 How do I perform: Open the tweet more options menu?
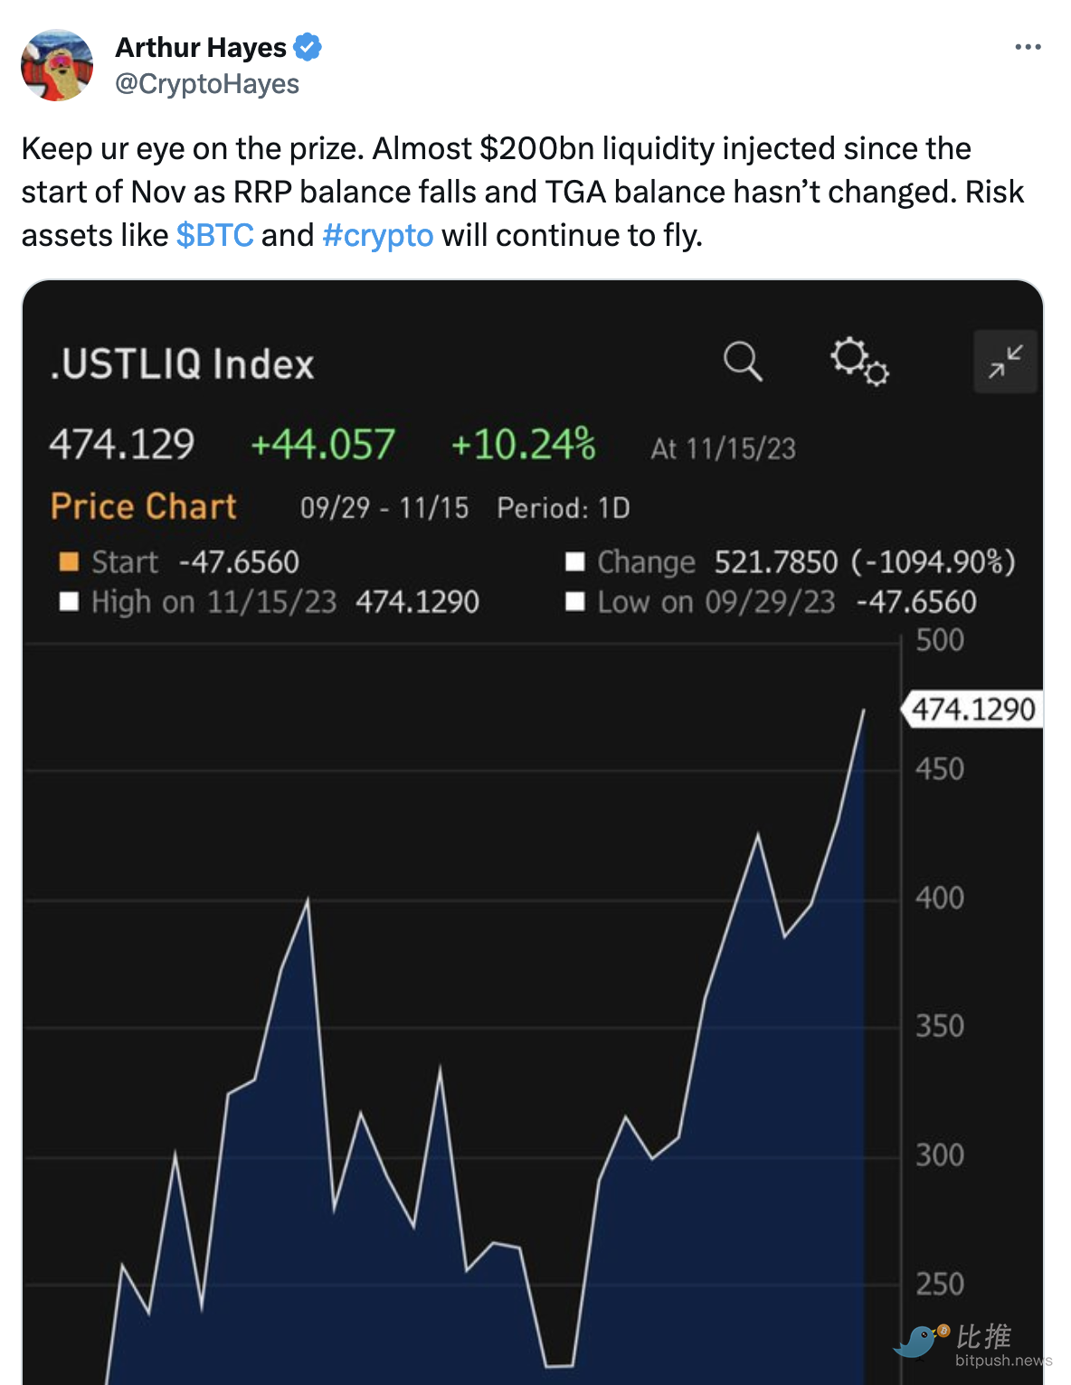click(1028, 47)
